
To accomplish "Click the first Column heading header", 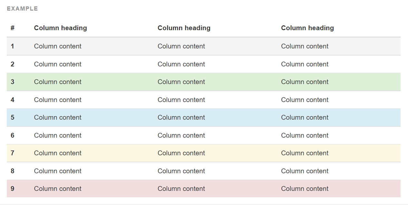I will [61, 28].
